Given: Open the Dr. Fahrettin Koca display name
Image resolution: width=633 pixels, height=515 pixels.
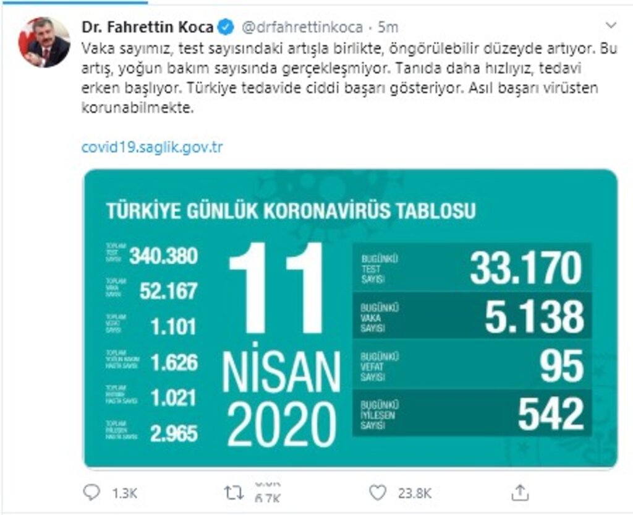Looking at the screenshot, I should click(x=148, y=27).
